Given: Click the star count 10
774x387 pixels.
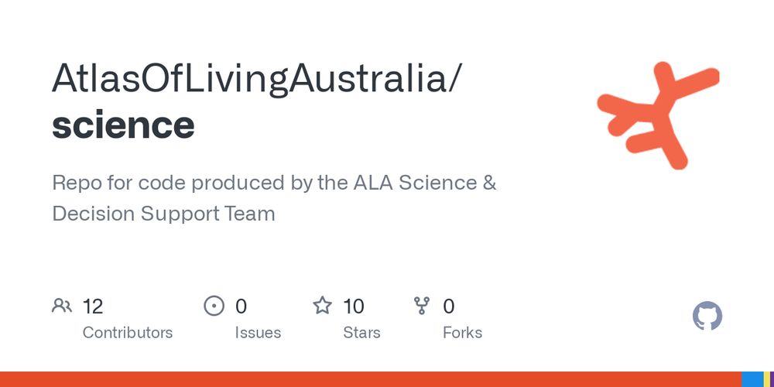Looking at the screenshot, I should point(354,307).
